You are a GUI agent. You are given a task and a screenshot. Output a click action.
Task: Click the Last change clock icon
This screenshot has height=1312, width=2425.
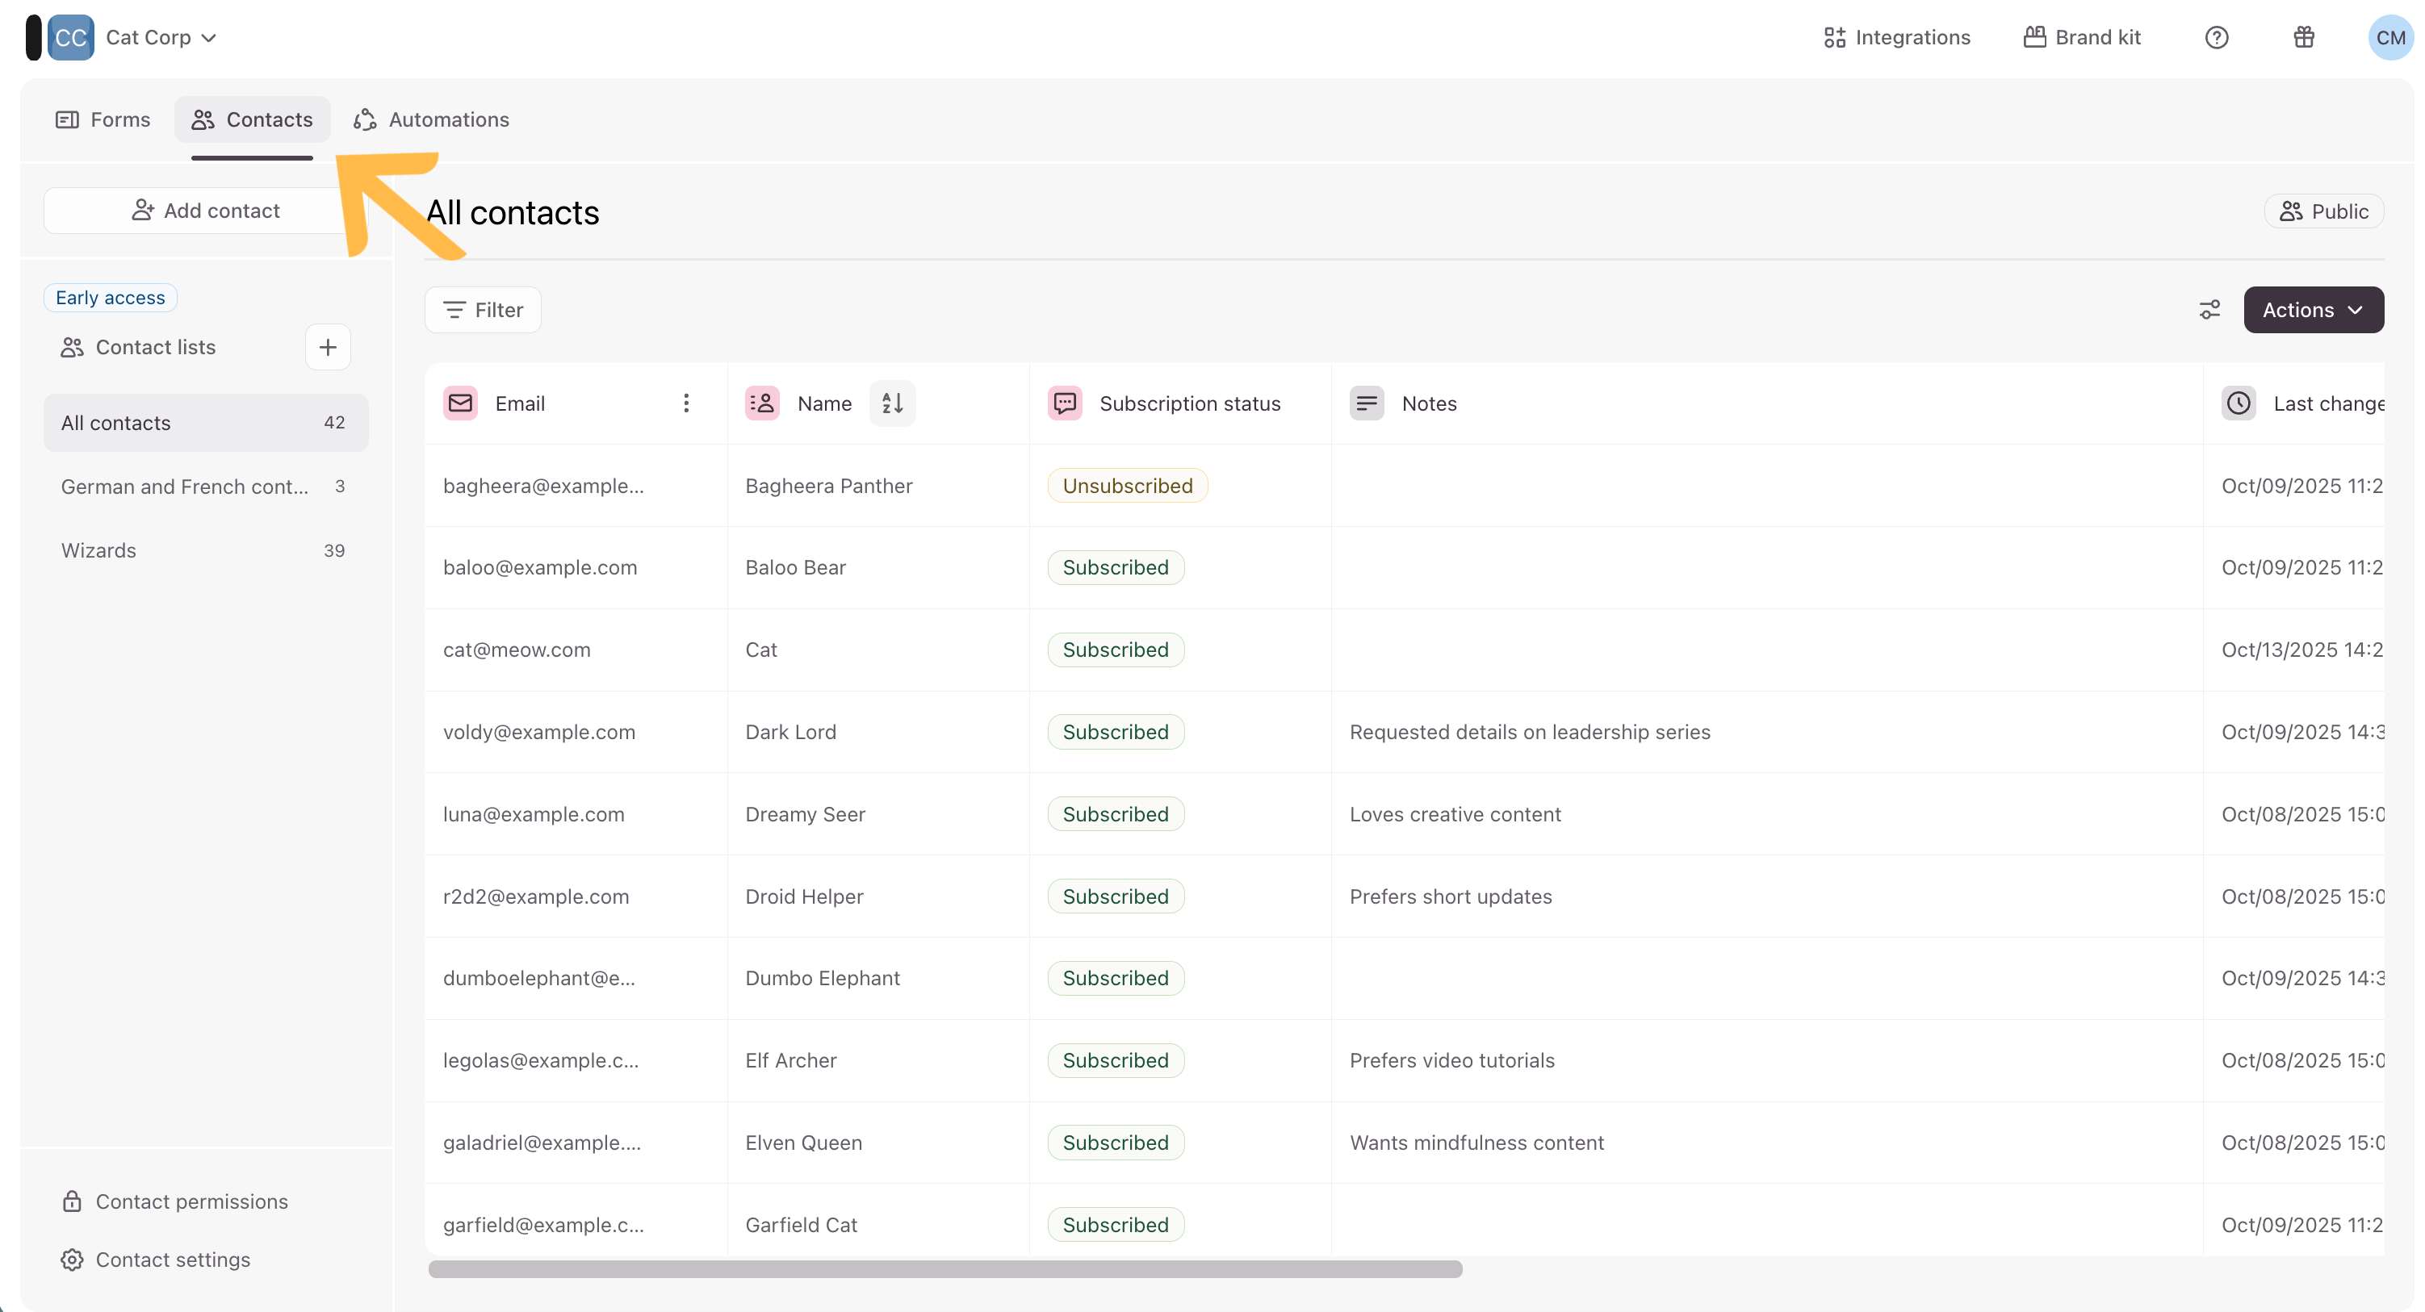click(x=2239, y=403)
